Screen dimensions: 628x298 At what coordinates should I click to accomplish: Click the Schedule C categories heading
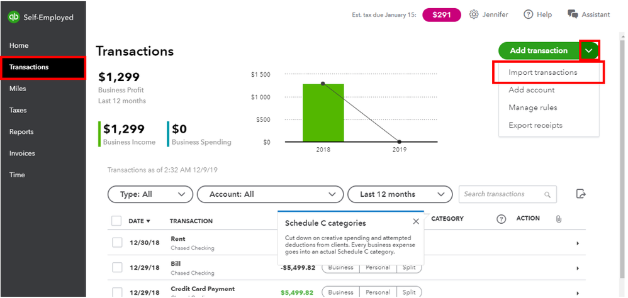coord(325,223)
